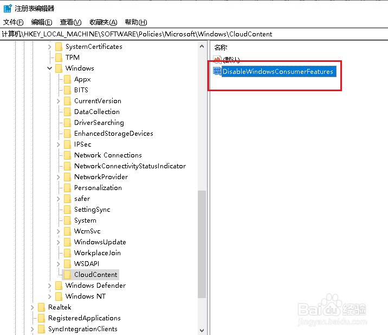The width and height of the screenshot is (388, 335).
Task: Click the WindowsUpdate folder icon
Action: [67, 242]
